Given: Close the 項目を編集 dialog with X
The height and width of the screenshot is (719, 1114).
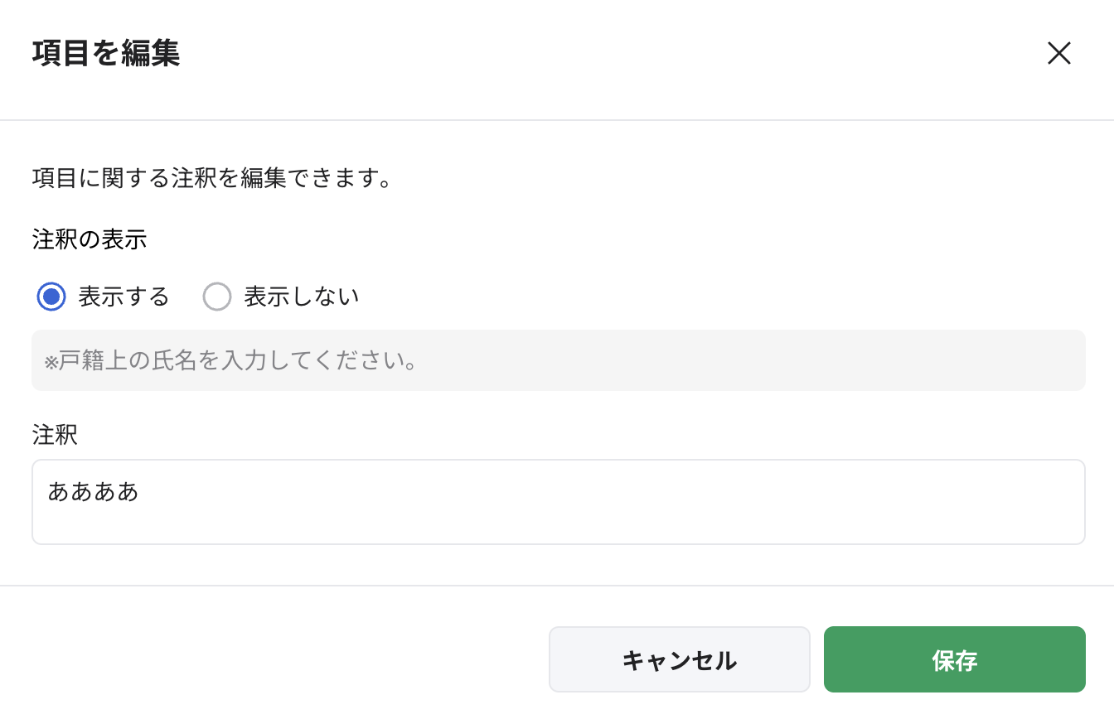Looking at the screenshot, I should (x=1059, y=54).
